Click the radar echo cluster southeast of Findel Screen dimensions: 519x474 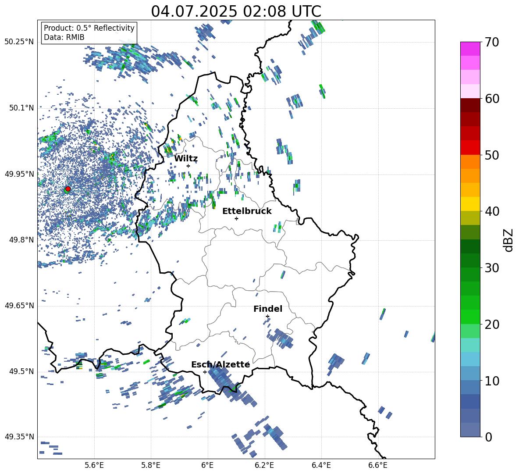281,338
